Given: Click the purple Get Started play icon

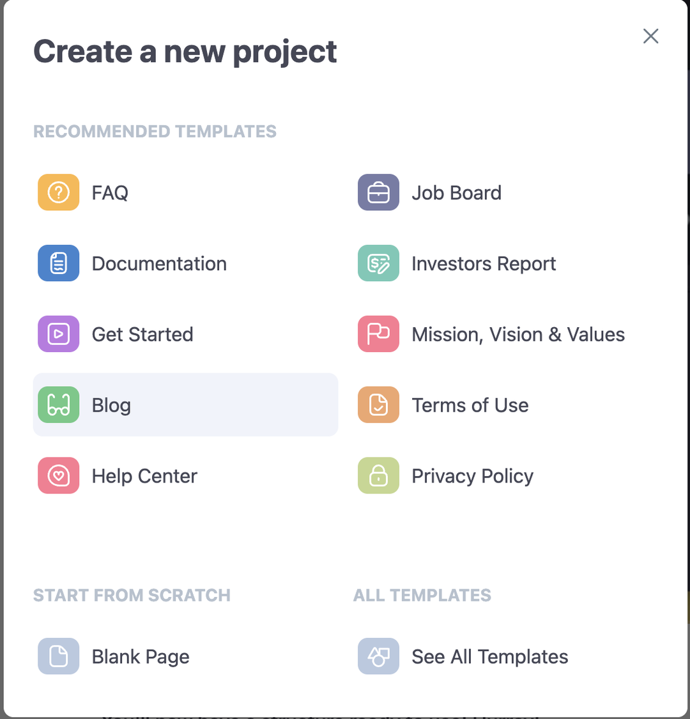Looking at the screenshot, I should click(x=58, y=334).
